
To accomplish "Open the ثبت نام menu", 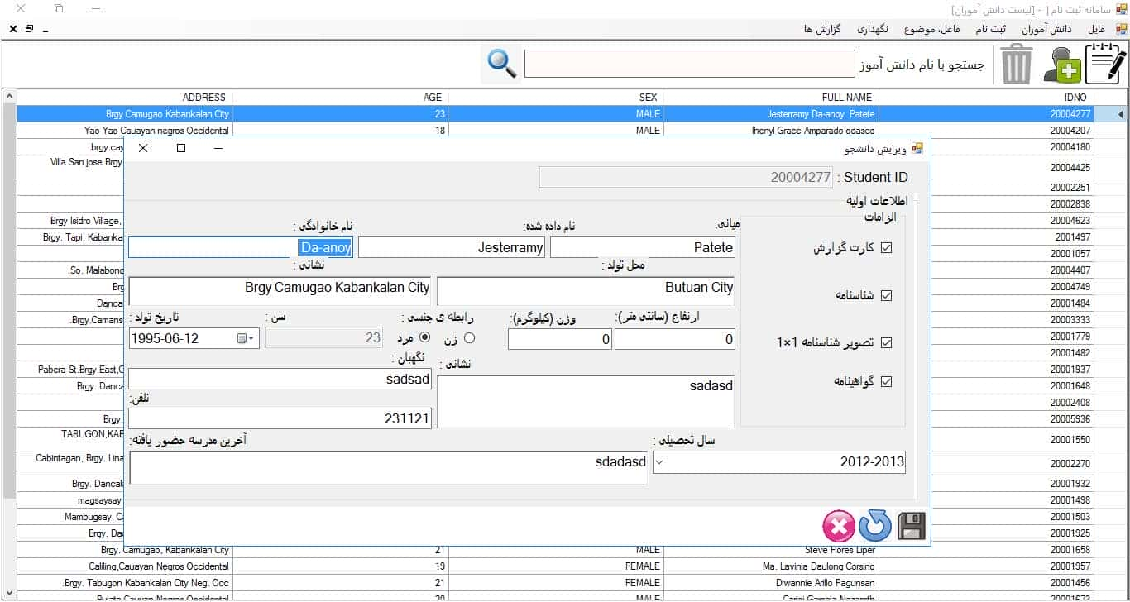I will point(990,29).
